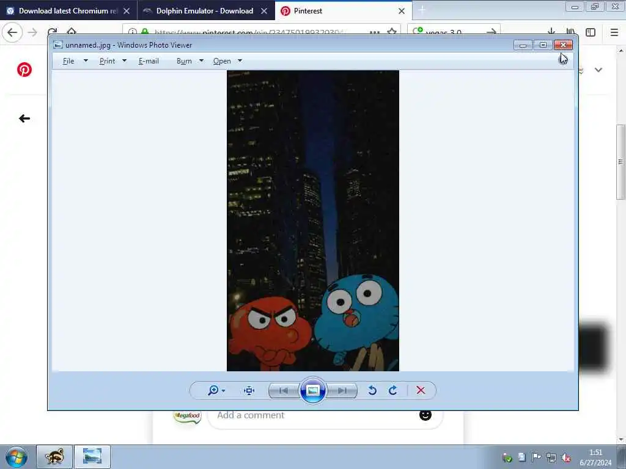Open the Windows Start menu

(17, 457)
